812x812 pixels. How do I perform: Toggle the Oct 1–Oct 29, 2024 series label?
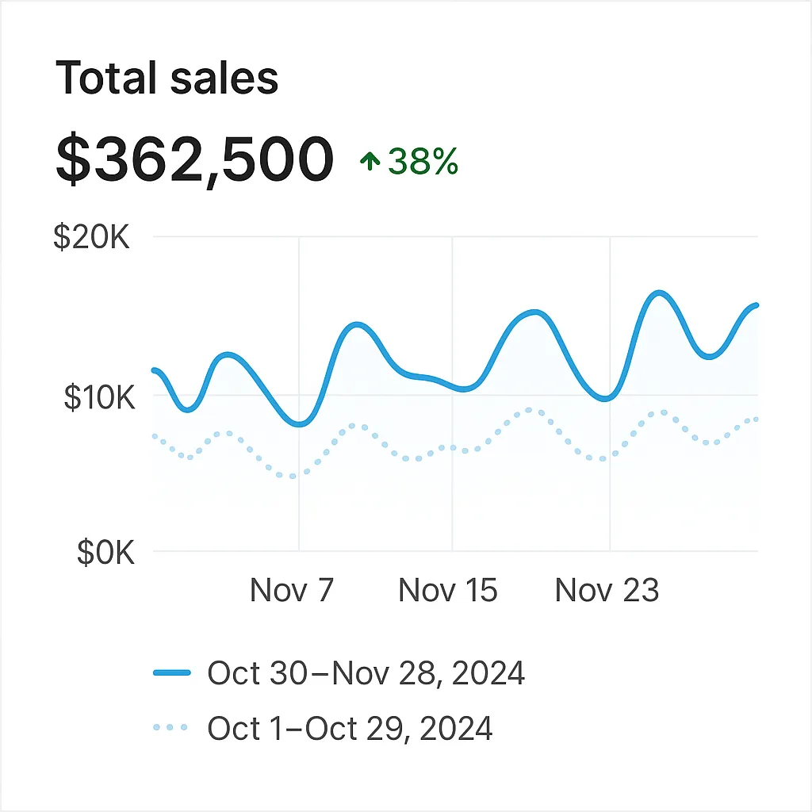pyautogui.click(x=350, y=727)
